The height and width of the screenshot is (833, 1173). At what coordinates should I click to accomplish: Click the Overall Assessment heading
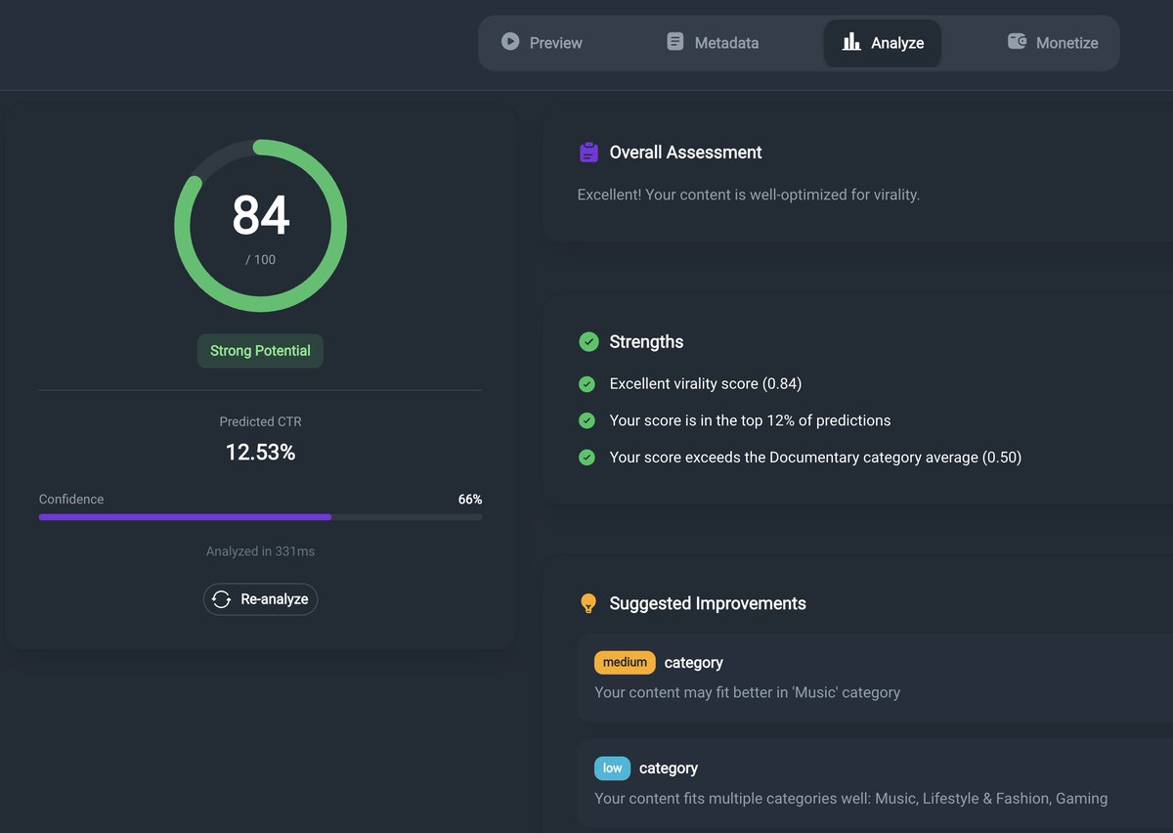coord(685,153)
